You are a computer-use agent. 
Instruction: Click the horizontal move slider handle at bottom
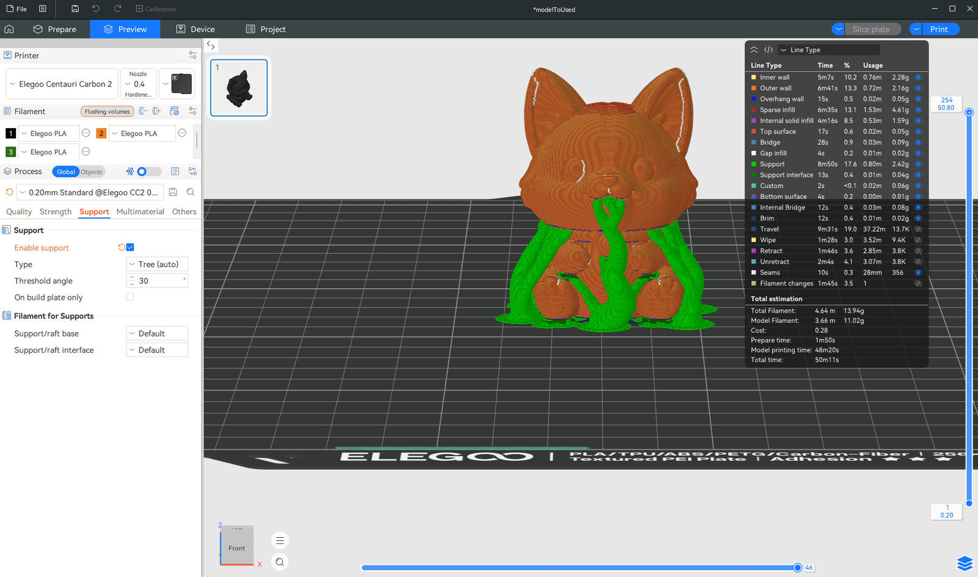(x=798, y=567)
